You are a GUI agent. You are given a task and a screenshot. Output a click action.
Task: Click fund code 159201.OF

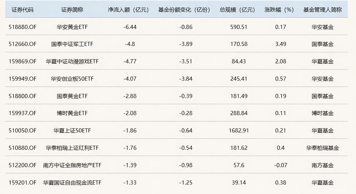[x=23, y=182]
